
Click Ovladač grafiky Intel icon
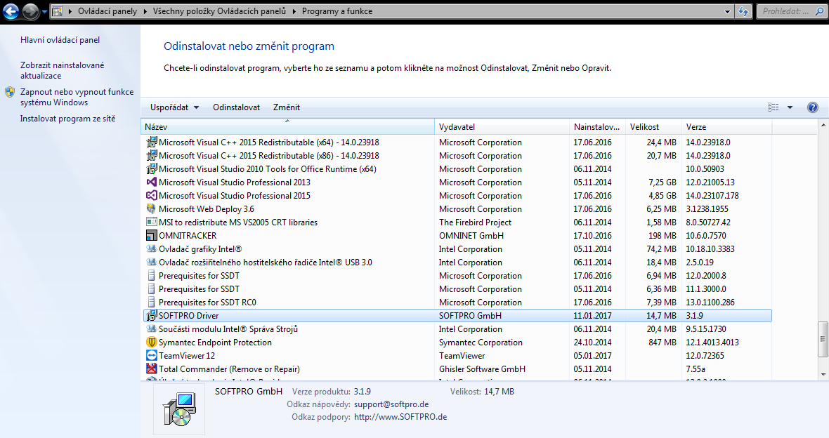tap(151, 249)
